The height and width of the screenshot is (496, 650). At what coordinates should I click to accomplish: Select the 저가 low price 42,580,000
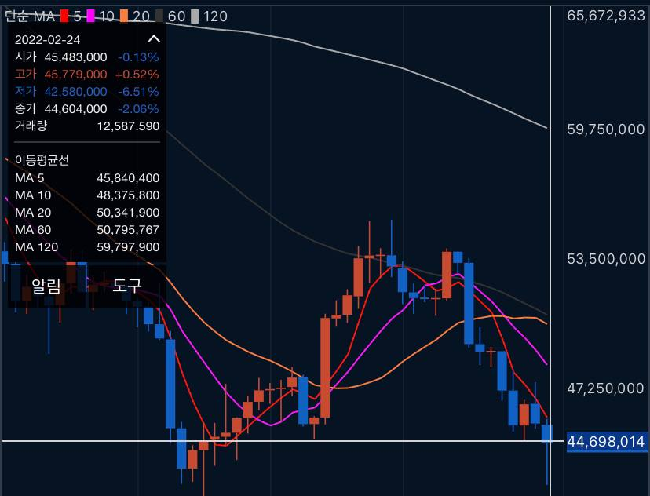75,92
